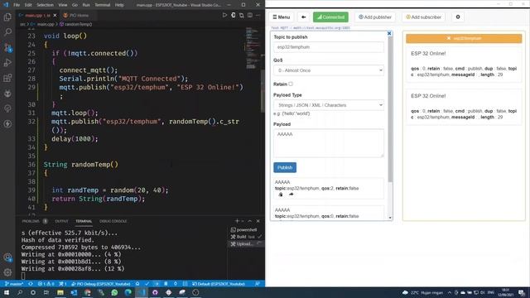
Task: Open the editor More Actions ellipsis
Action: pyautogui.click(x=258, y=15)
